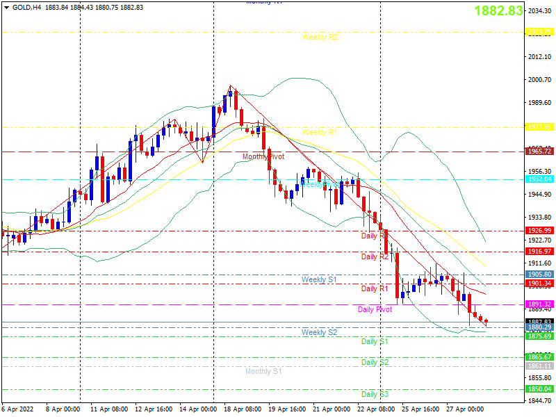Click the yellow 2023.79 price tag

point(539,32)
